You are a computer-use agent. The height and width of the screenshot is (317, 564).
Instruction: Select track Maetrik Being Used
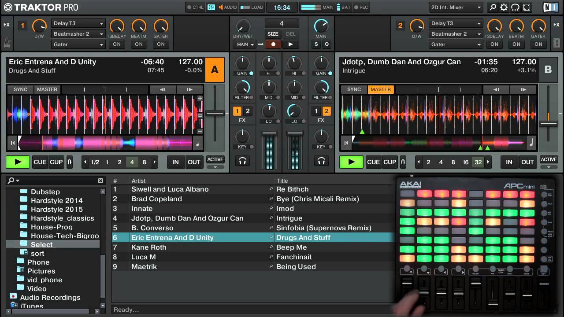(253, 266)
